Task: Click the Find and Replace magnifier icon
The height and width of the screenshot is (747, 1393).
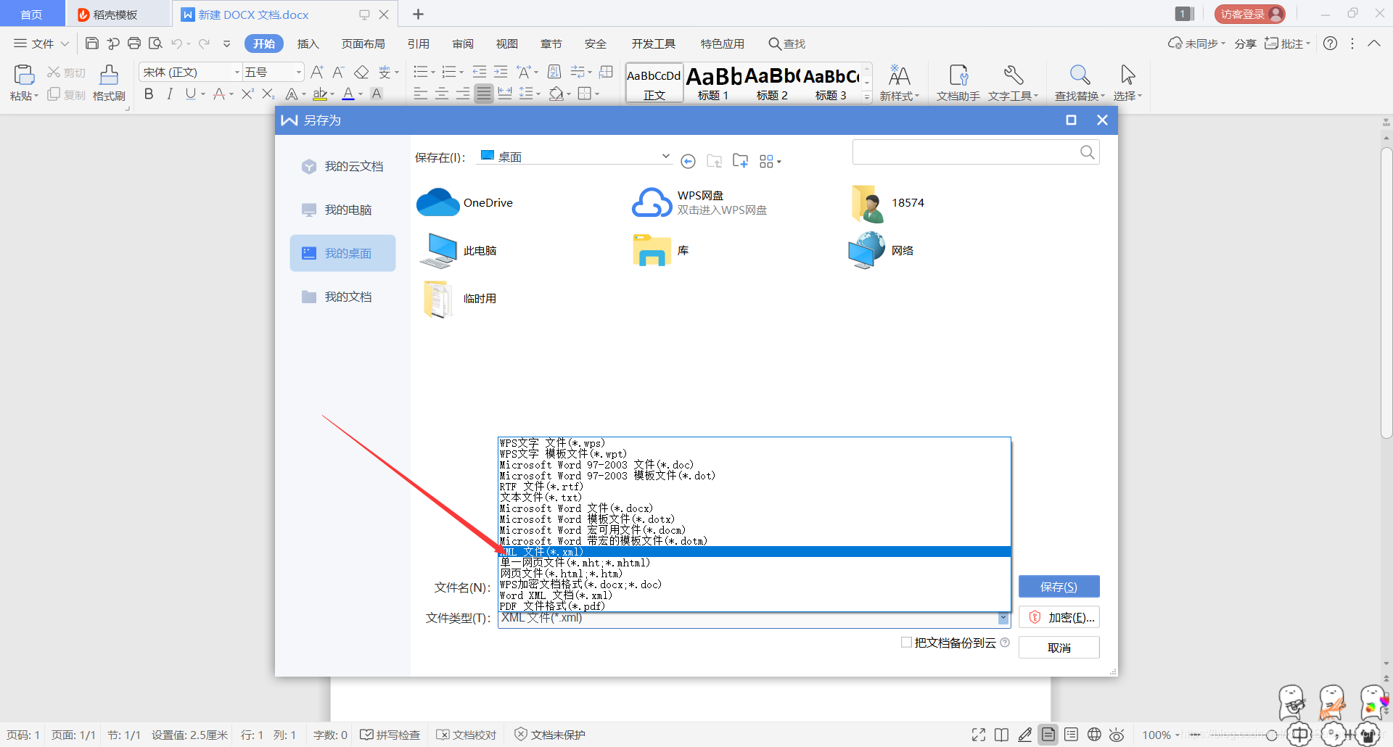Action: point(1080,74)
